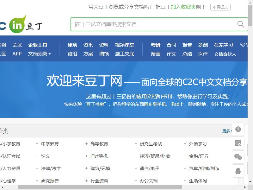Open the 图纸 nav link
253x190 pixels.
[104, 54]
